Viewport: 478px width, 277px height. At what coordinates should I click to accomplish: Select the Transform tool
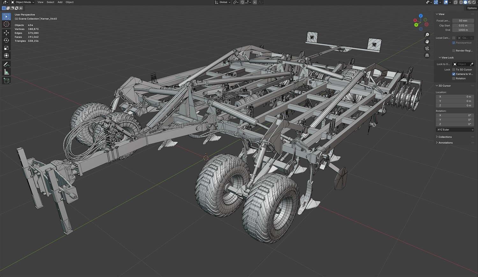6,56
